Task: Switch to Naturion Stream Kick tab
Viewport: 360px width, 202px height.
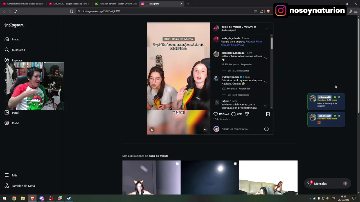Action: (x=115, y=4)
